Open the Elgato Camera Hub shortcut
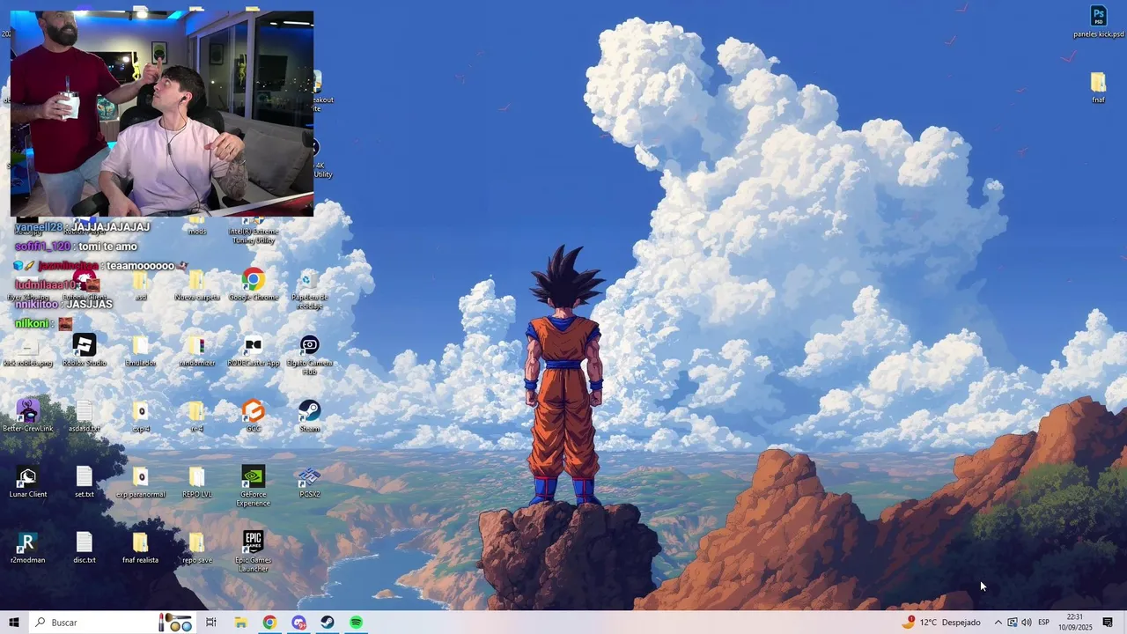This screenshot has height=634, width=1127. coord(309,355)
